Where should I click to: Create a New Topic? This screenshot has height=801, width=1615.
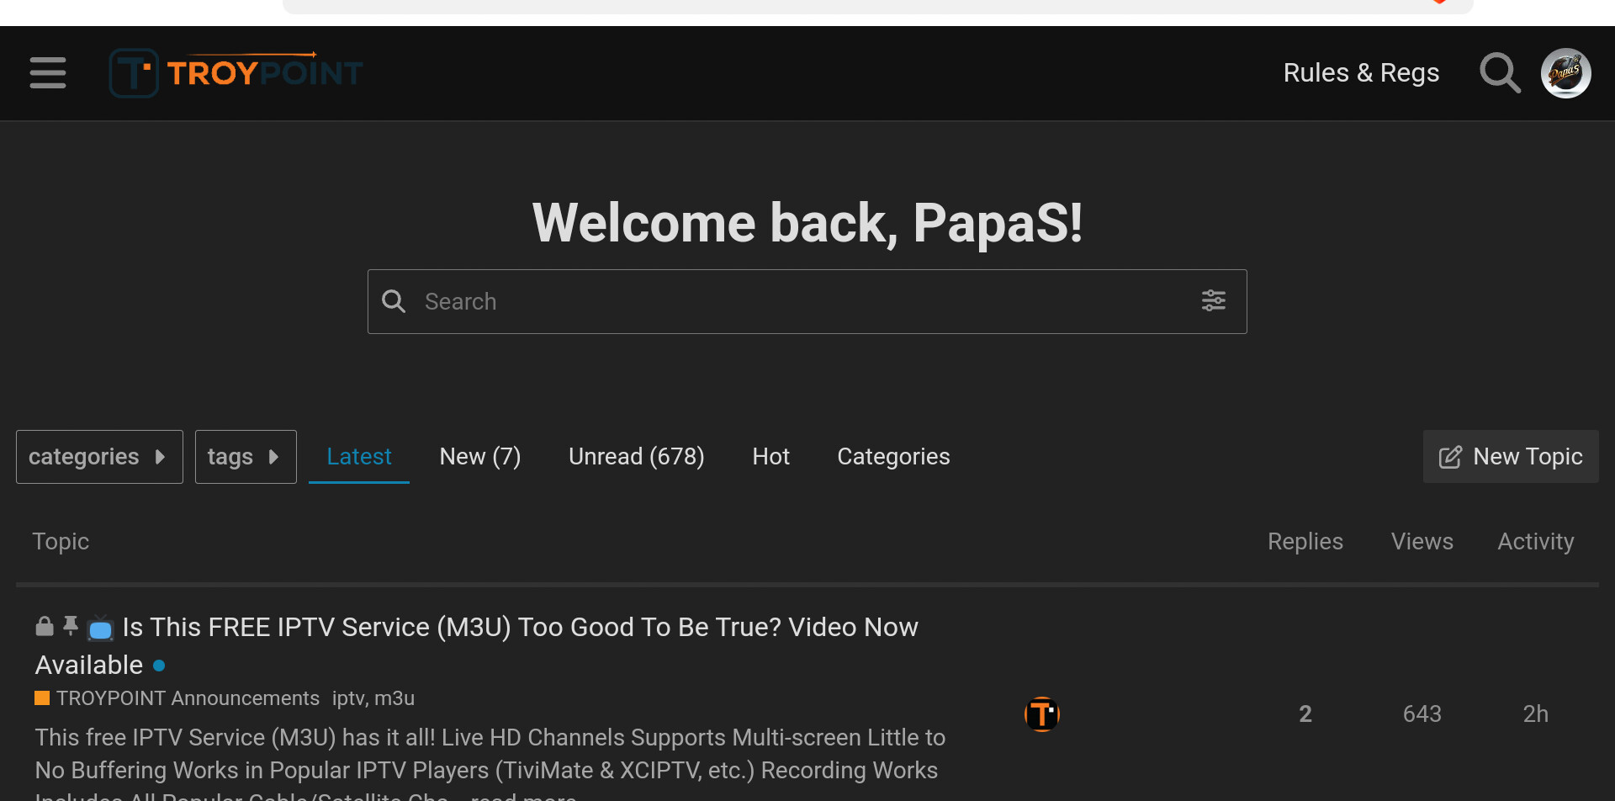(1511, 457)
